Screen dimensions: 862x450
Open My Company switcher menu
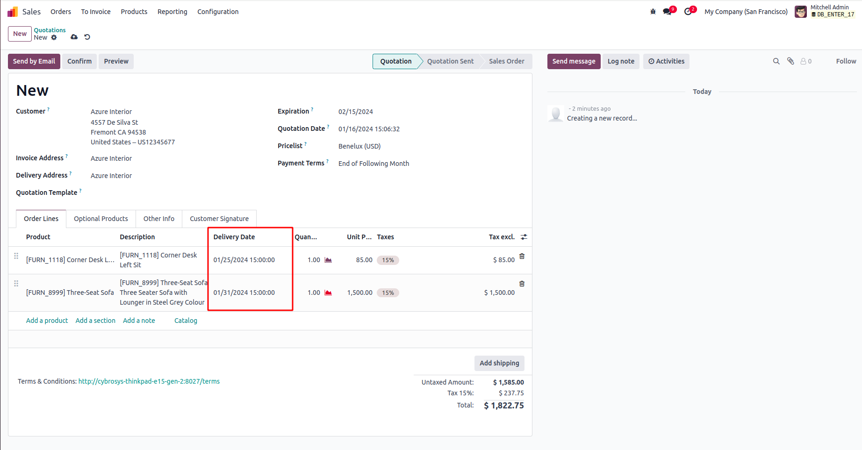click(x=746, y=12)
